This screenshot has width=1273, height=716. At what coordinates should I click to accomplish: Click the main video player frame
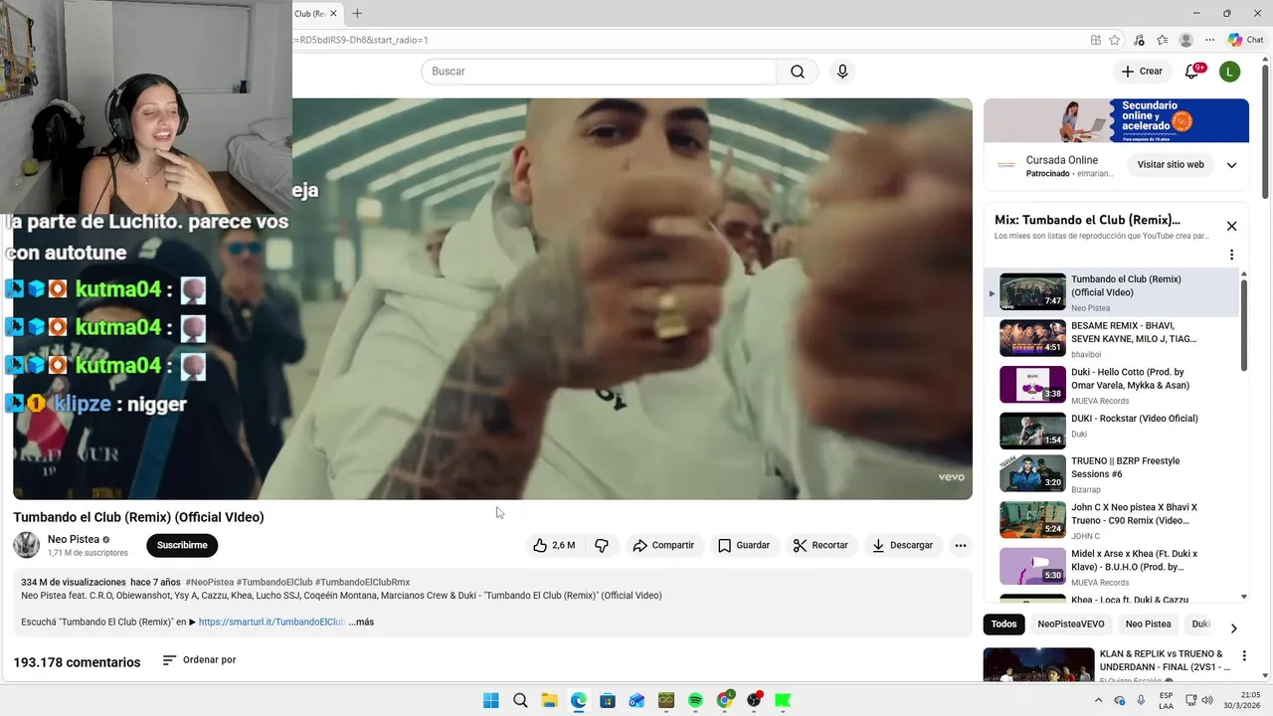(492, 298)
